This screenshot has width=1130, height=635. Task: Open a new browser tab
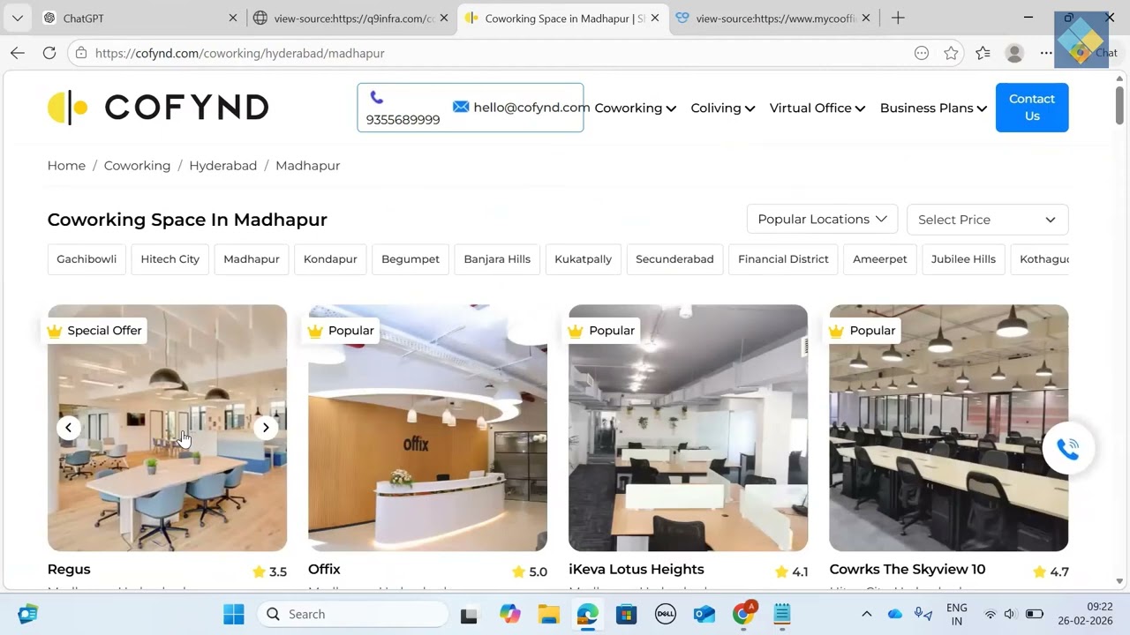point(898,18)
